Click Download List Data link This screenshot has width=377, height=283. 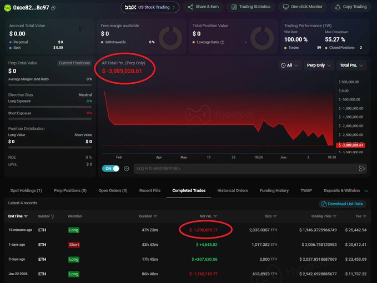coord(343,204)
